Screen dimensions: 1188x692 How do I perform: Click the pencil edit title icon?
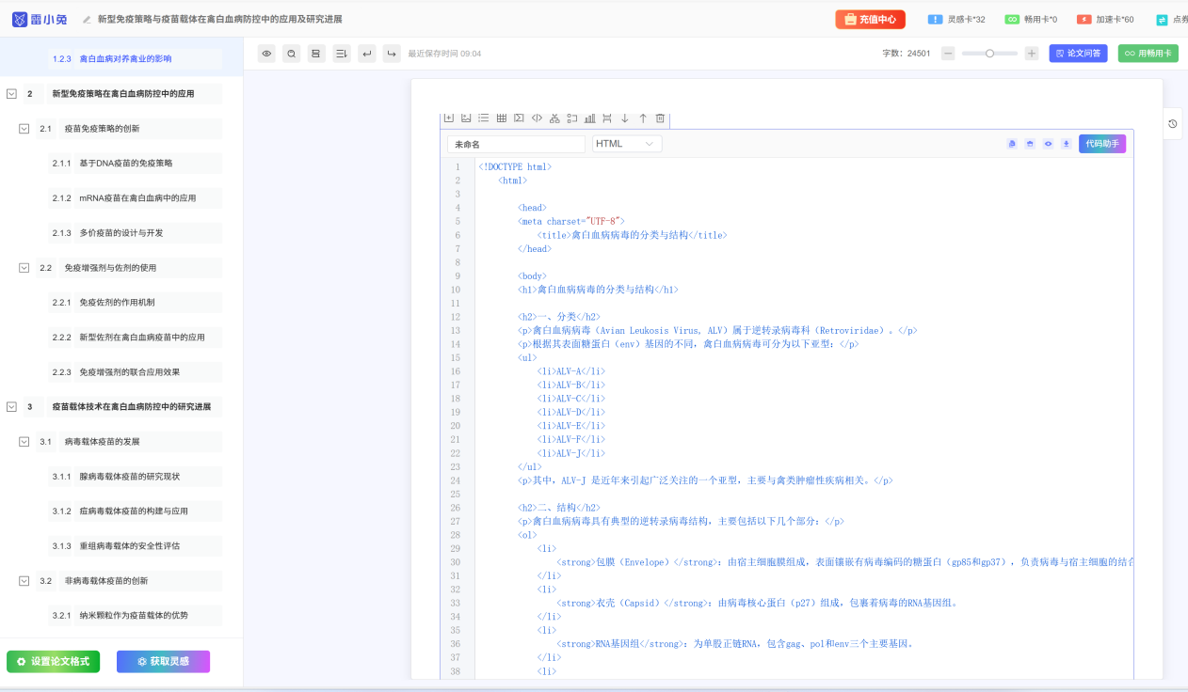pos(88,19)
